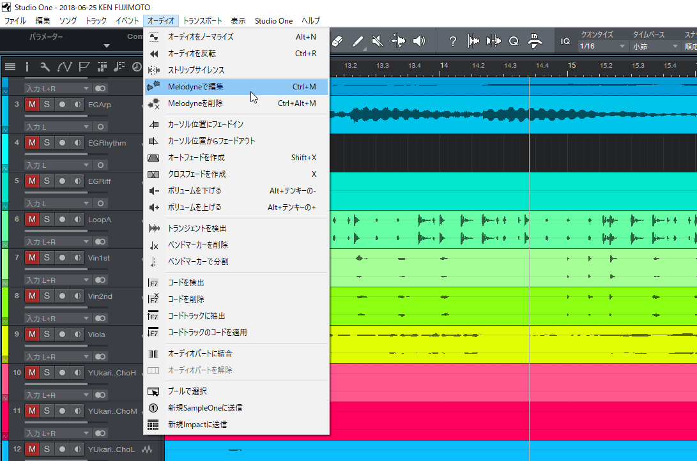The width and height of the screenshot is (697, 461).
Task: Click bar 14 on timeline ruler
Action: click(444, 65)
